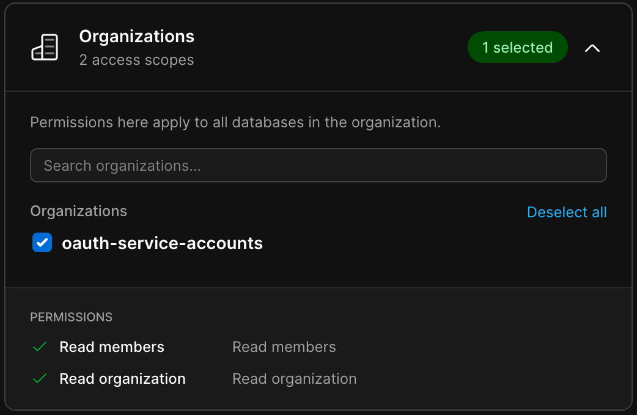Click the bold 'Read organization' permission name
This screenshot has width=637, height=415.
122,379
